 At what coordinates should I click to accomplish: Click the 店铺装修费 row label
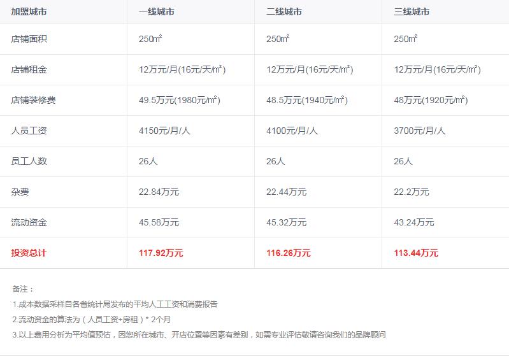33,100
